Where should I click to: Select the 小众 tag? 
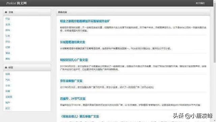click(x=8, y=85)
